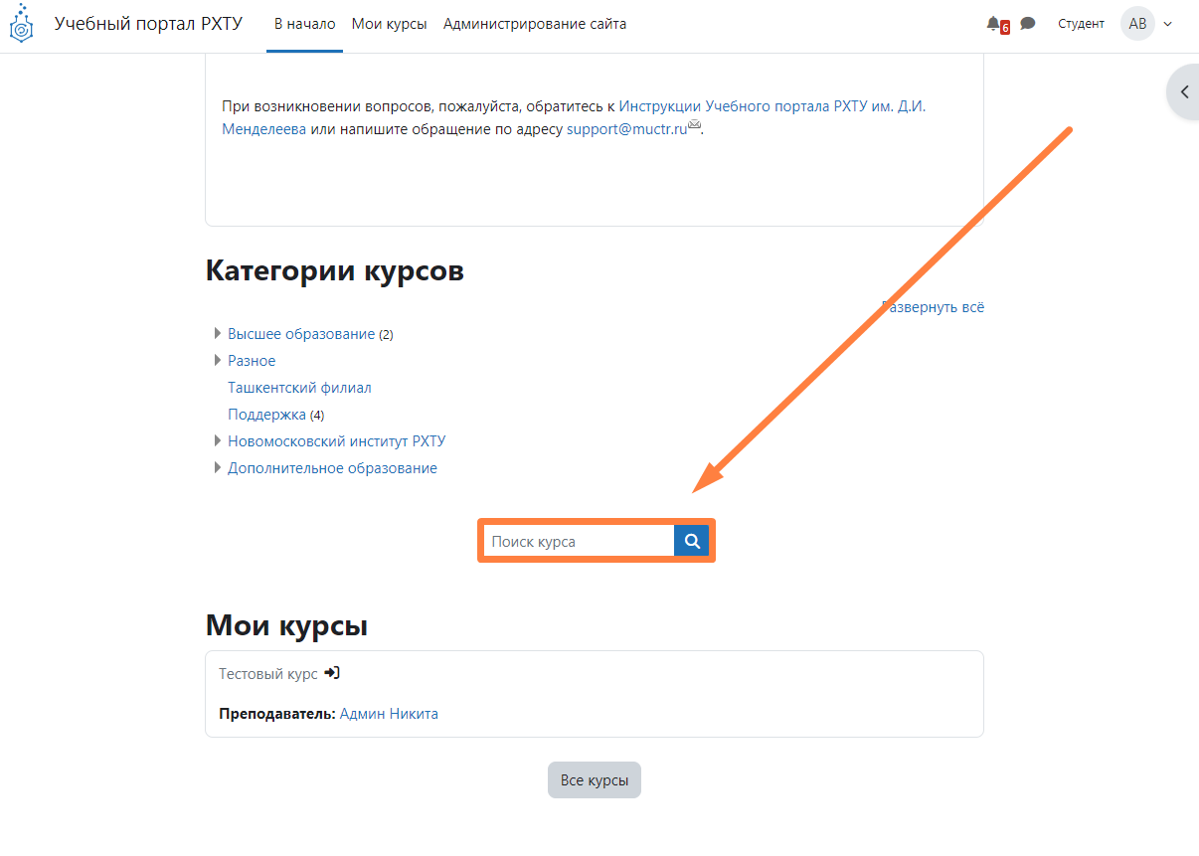1199x856 pixels.
Task: Open the Админ Никита teacher link
Action: coord(389,714)
